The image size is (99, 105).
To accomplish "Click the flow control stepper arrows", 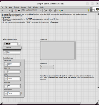I will pyautogui.click(x=6, y=93).
